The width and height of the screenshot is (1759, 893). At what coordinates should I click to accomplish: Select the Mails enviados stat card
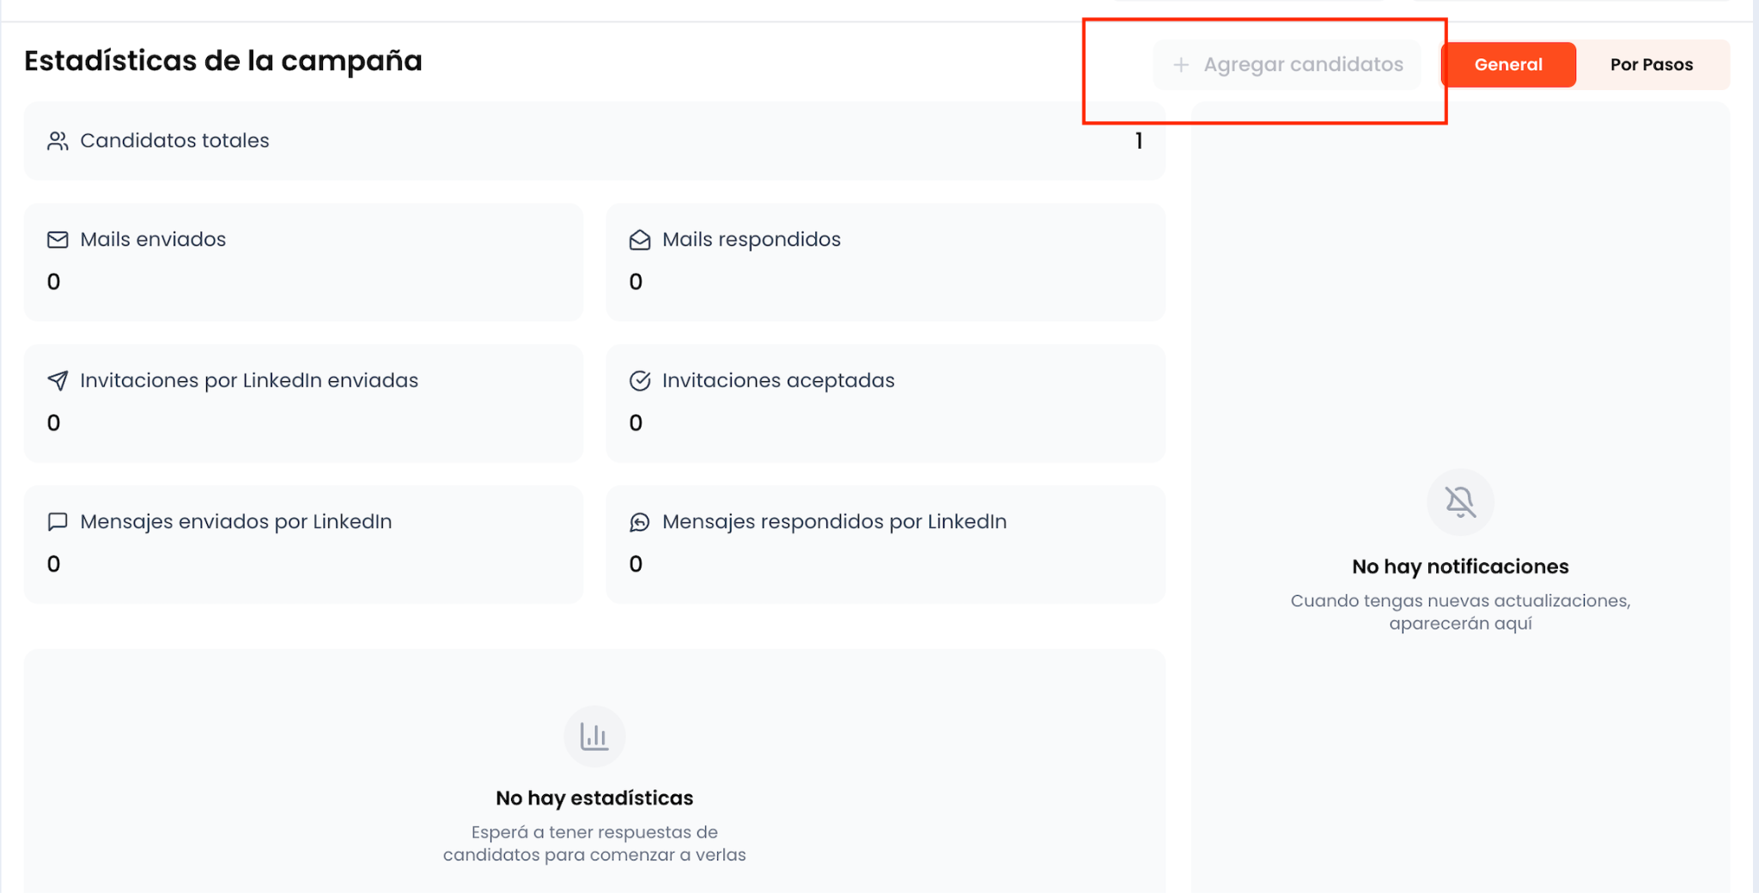303,262
